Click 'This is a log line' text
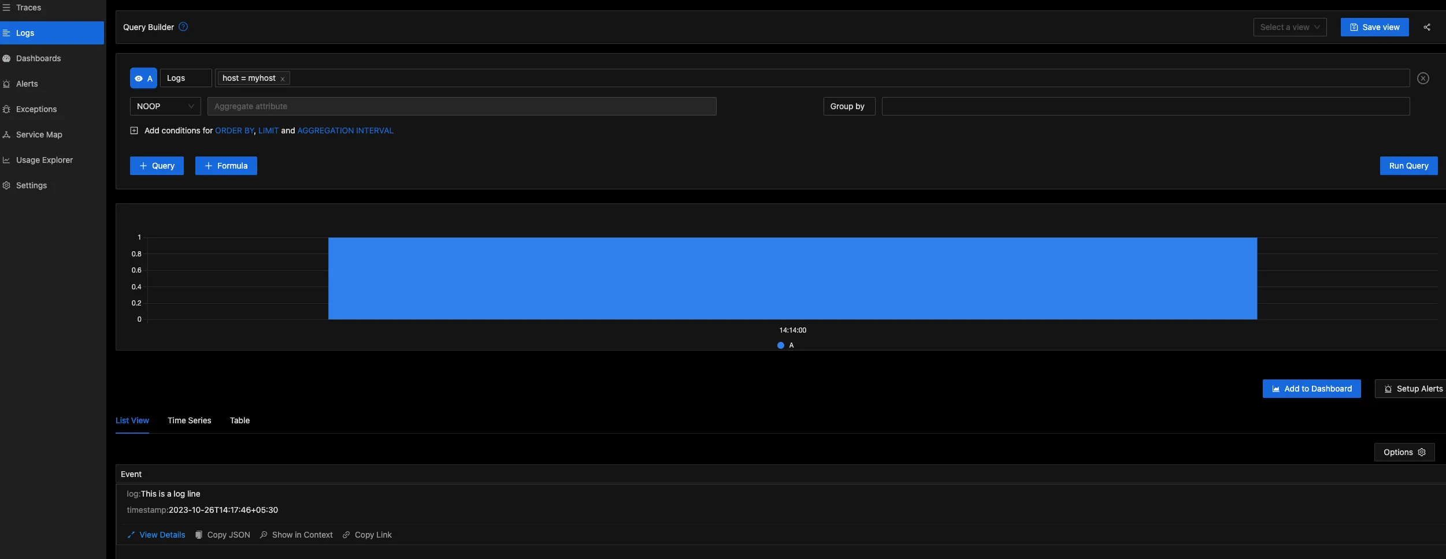Viewport: 1446px width, 559px height. pos(170,494)
